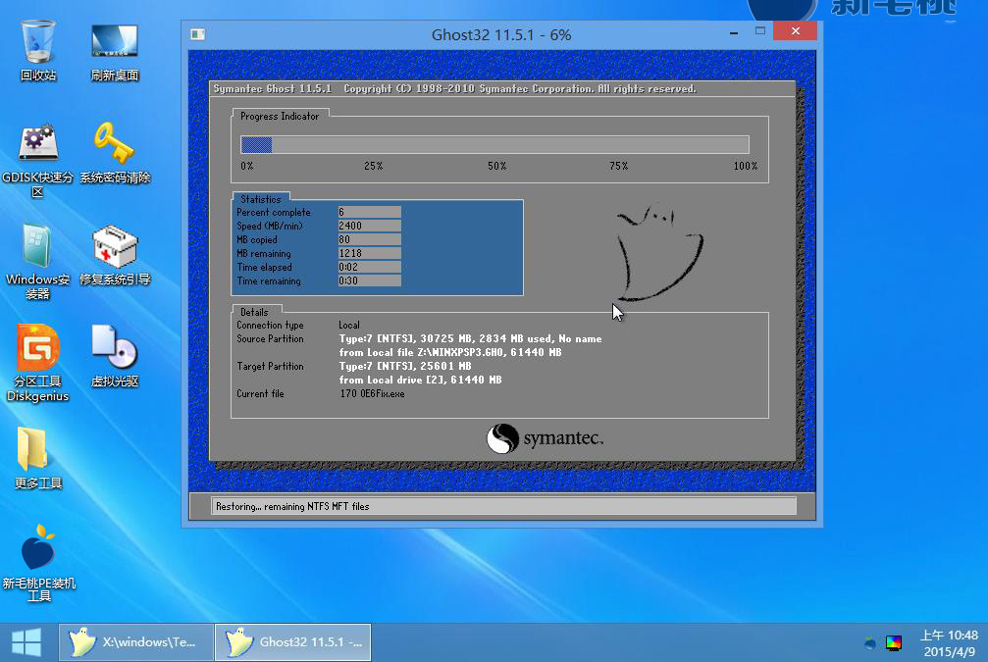Screen dimensions: 988x662
Task: Click the Target Partition 25601 MB line
Action: click(405, 367)
